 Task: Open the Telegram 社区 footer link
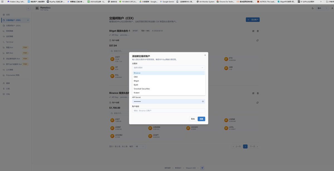tap(191, 168)
